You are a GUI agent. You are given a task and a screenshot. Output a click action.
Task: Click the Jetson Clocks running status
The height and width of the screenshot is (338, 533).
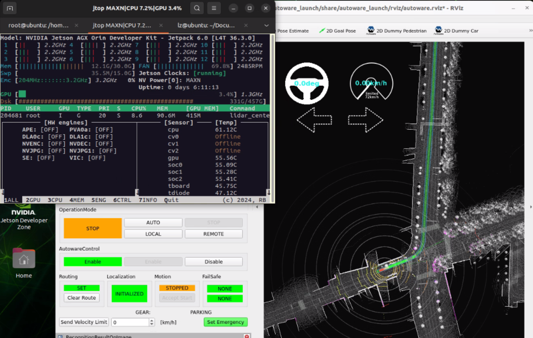click(210, 73)
